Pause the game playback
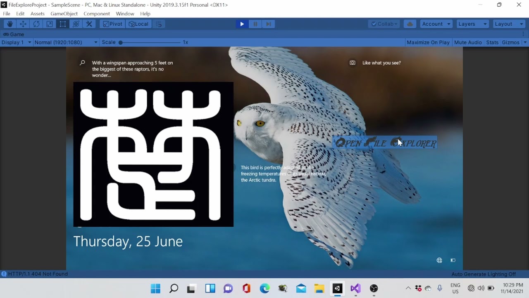The image size is (529, 298). [255, 24]
